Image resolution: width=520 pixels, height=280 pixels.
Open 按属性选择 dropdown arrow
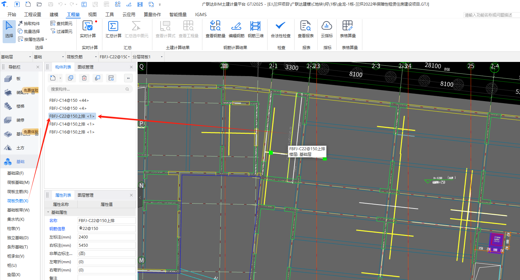pos(46,40)
